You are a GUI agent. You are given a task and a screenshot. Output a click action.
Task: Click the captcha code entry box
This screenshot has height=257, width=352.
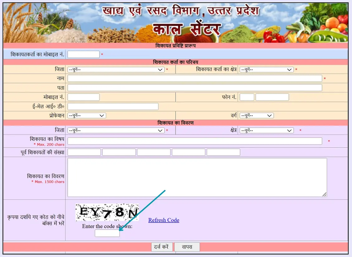[107, 233]
